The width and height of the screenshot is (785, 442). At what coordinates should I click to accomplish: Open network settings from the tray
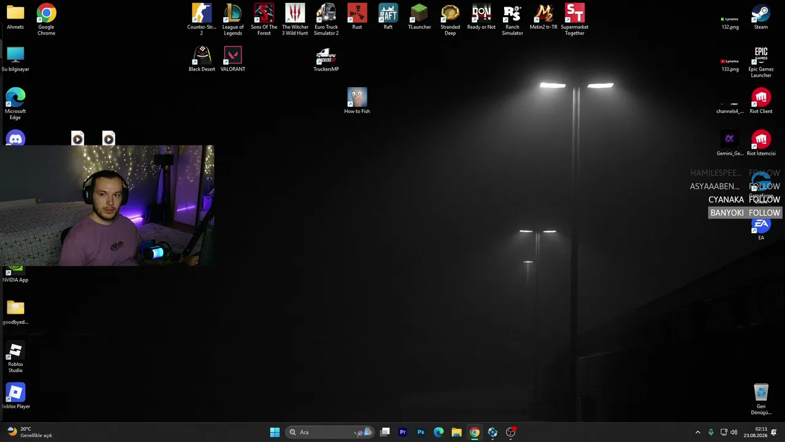[724, 432]
